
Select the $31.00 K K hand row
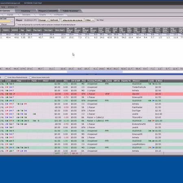[x=91, y=121]
